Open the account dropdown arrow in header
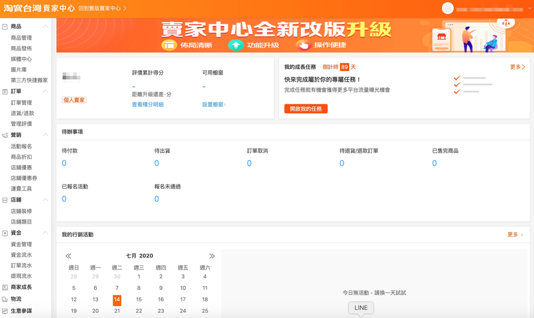Image resolution: width=534 pixels, height=318 pixels. coord(530,9)
